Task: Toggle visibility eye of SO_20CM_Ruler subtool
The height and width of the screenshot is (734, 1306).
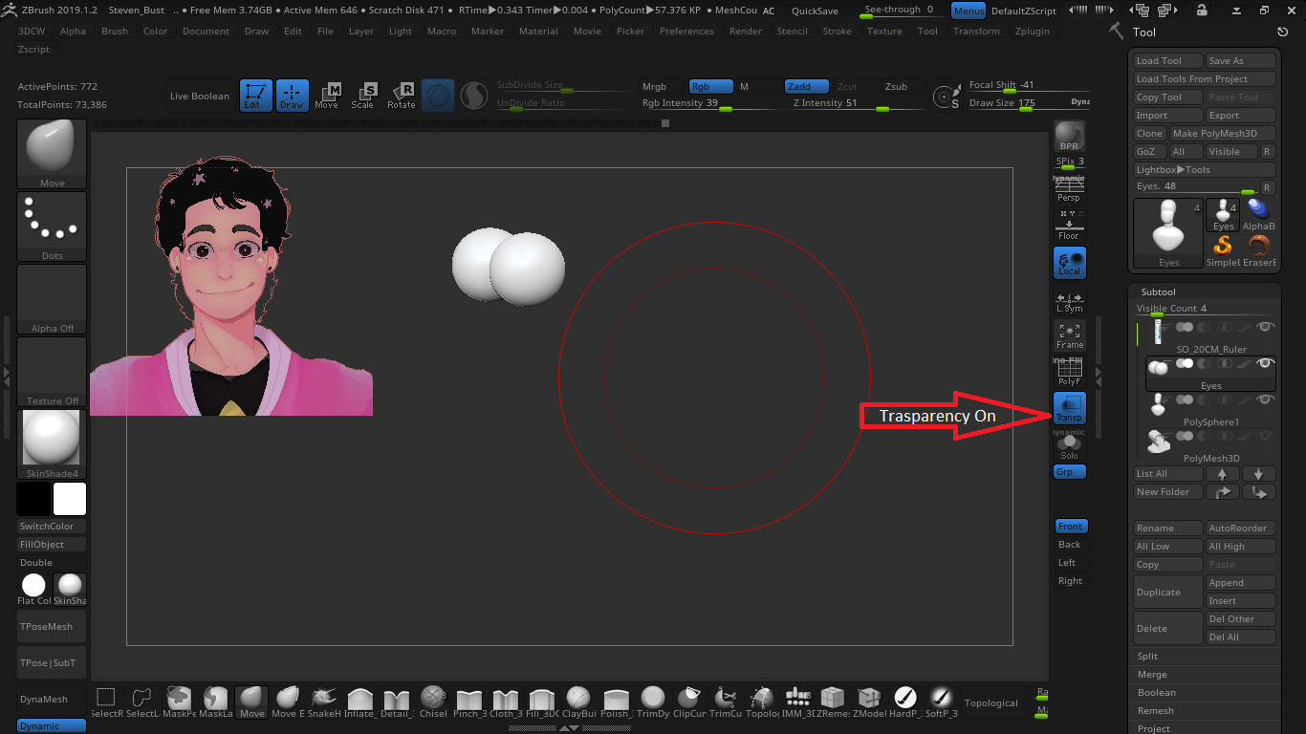Action: [1266, 327]
